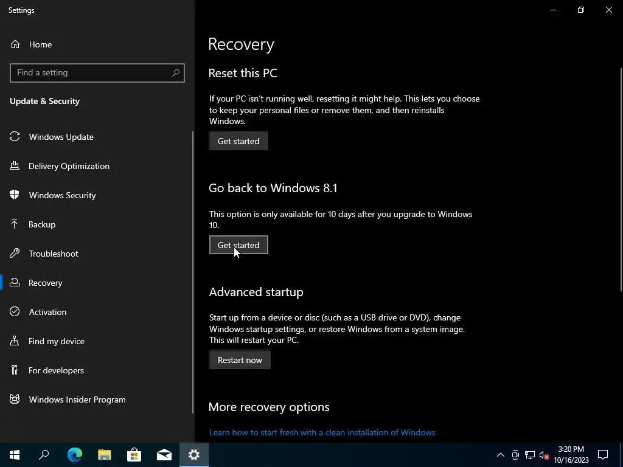Open Microsoft Store from taskbar
This screenshot has height=467, width=623.
[134, 454]
